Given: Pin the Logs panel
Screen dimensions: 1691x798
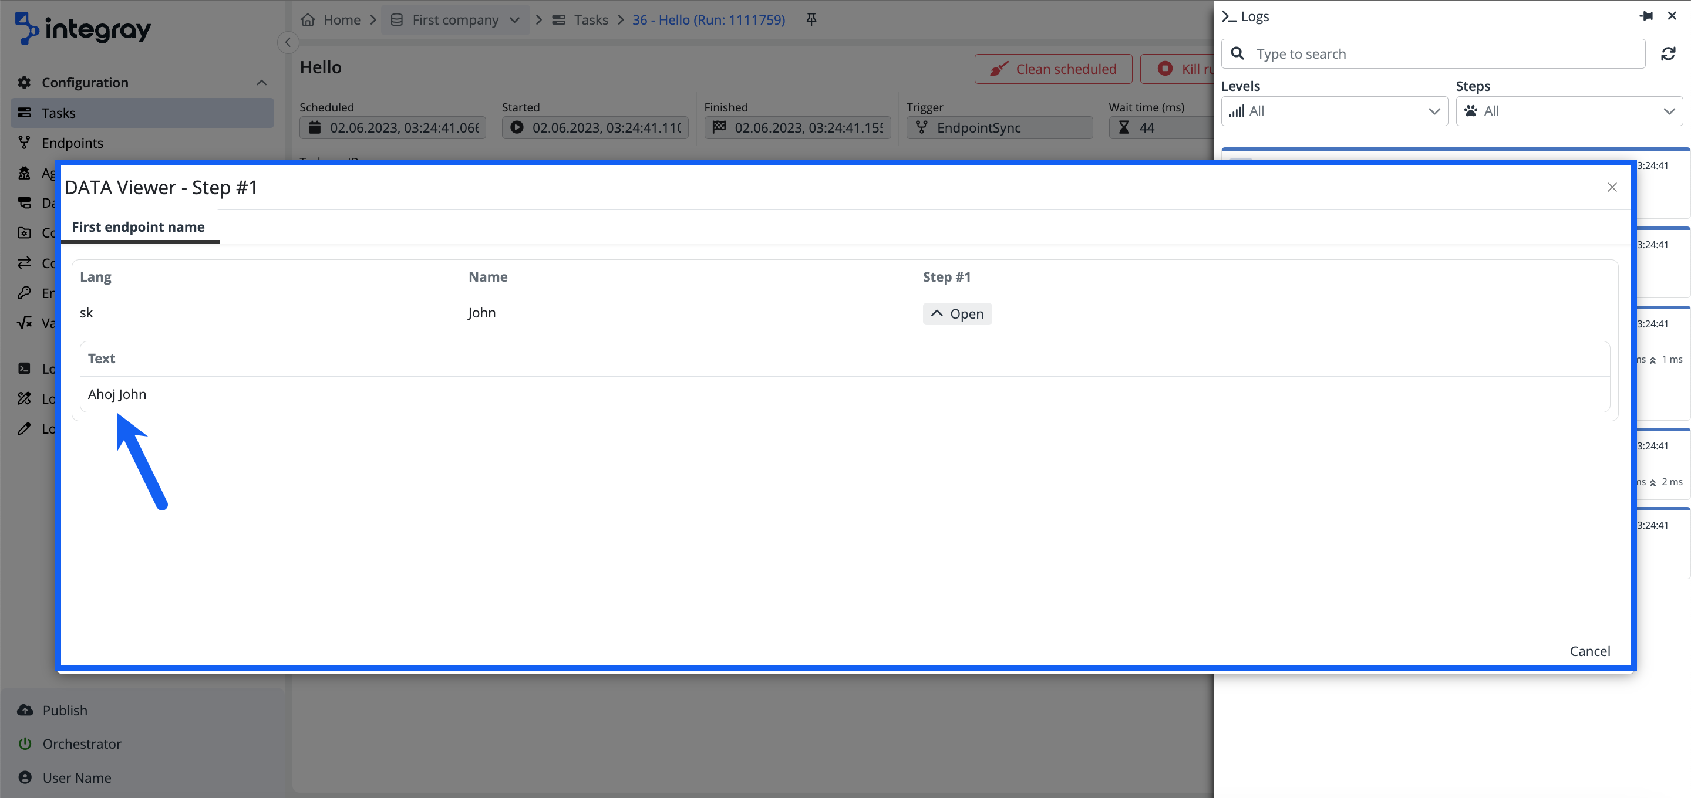Looking at the screenshot, I should 1646,16.
